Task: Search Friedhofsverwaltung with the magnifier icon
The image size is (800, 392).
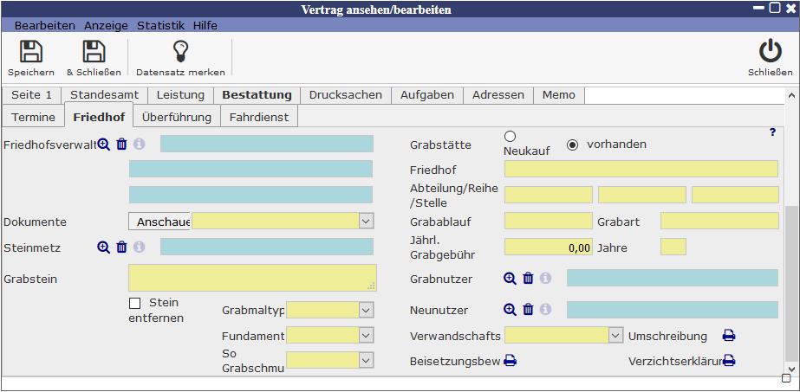Action: [x=103, y=144]
